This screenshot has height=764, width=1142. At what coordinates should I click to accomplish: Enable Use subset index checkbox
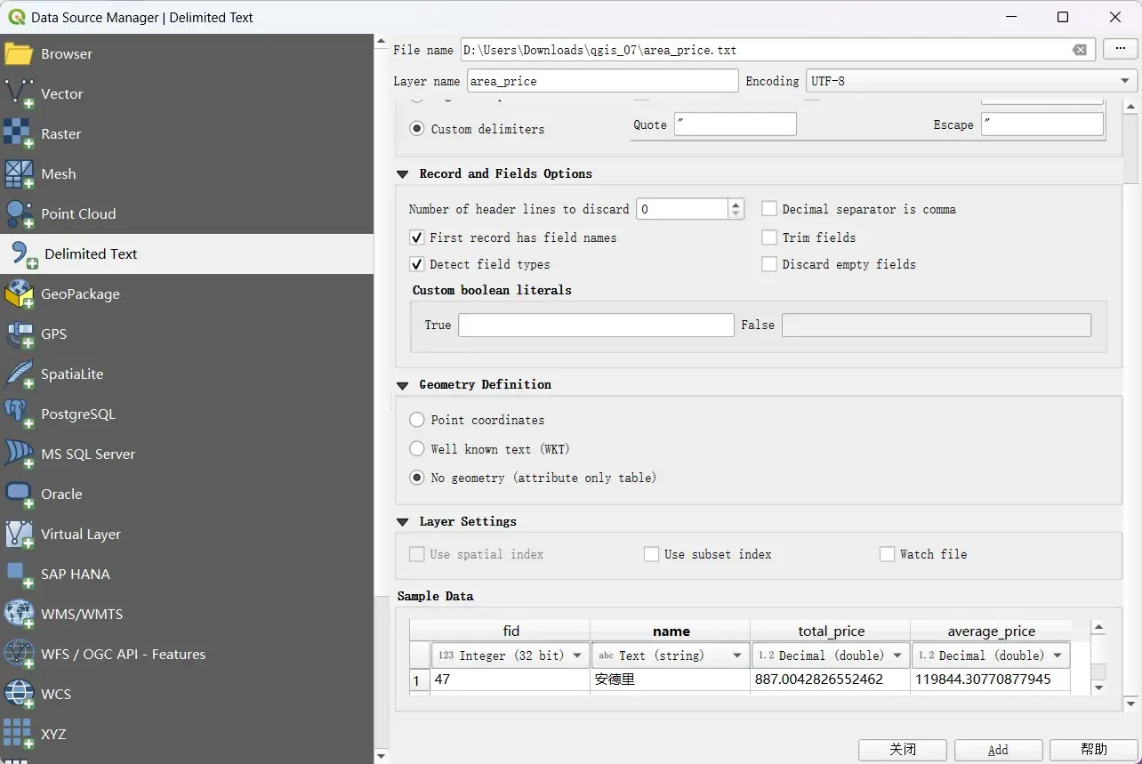tap(651, 554)
